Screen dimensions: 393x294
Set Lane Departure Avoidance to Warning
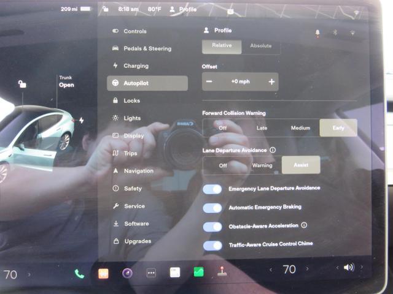(x=262, y=165)
